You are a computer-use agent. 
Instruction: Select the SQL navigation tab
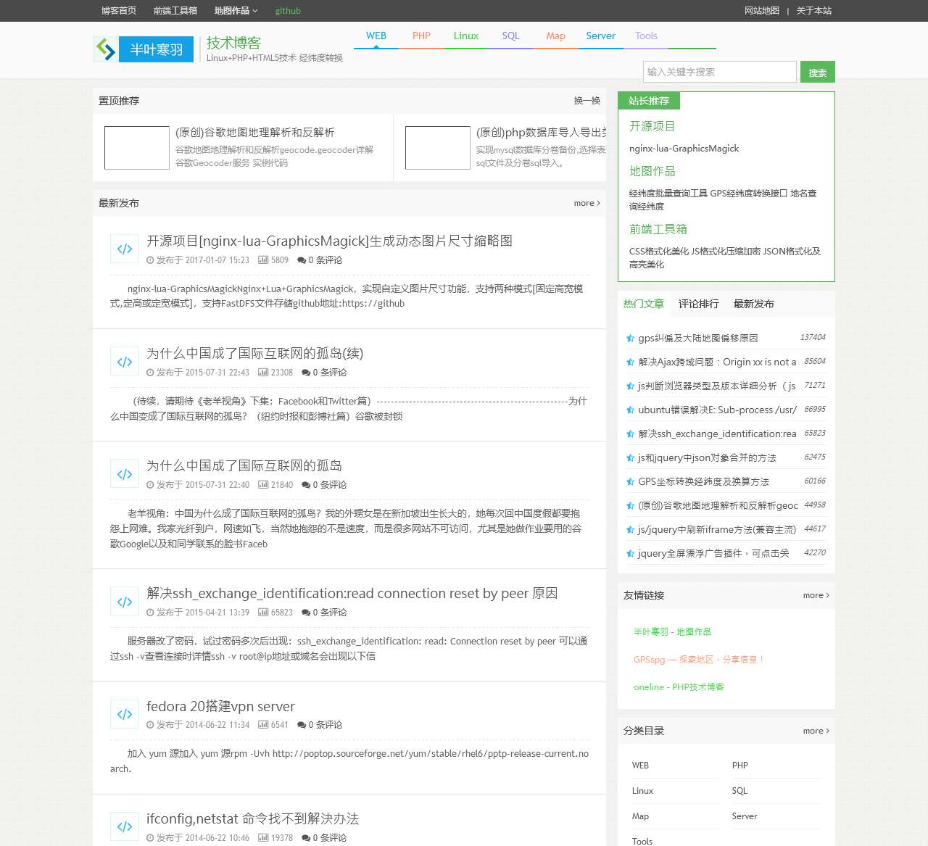511,36
